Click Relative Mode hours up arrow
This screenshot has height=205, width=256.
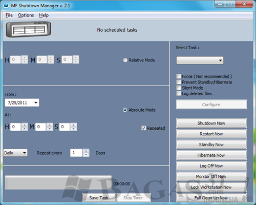tap(25, 57)
